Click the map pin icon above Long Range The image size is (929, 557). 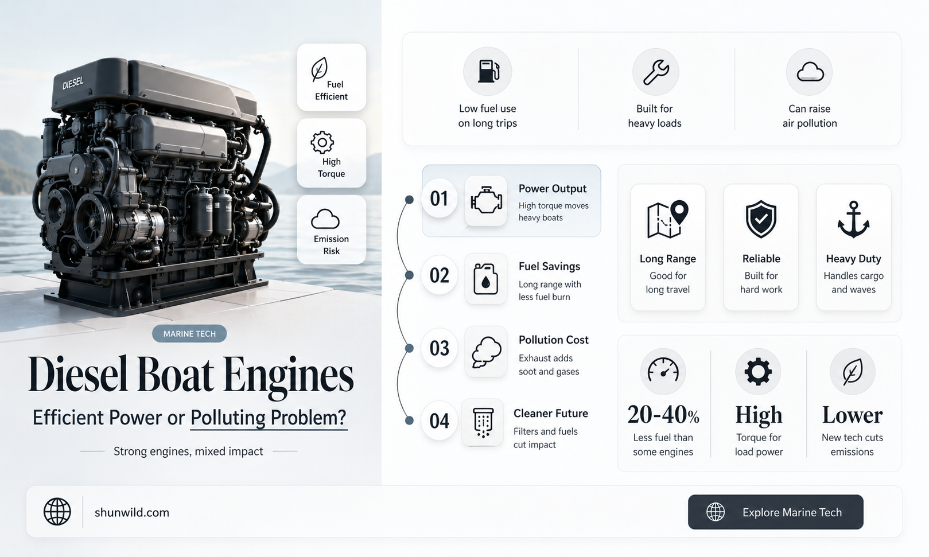click(x=668, y=219)
